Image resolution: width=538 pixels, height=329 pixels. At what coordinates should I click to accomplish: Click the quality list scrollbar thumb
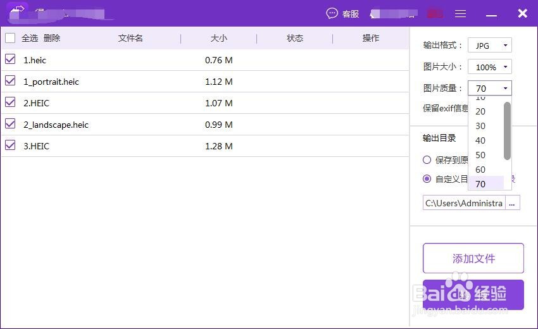507,131
